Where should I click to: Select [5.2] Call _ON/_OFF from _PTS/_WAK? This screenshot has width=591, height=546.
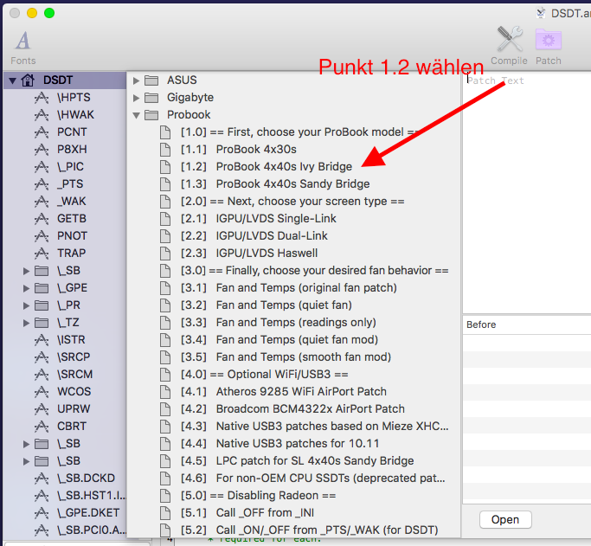tap(310, 530)
